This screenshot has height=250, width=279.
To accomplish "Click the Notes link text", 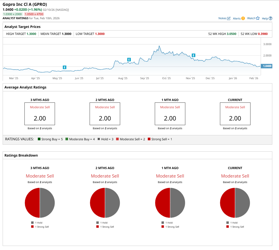I will (222, 18).
